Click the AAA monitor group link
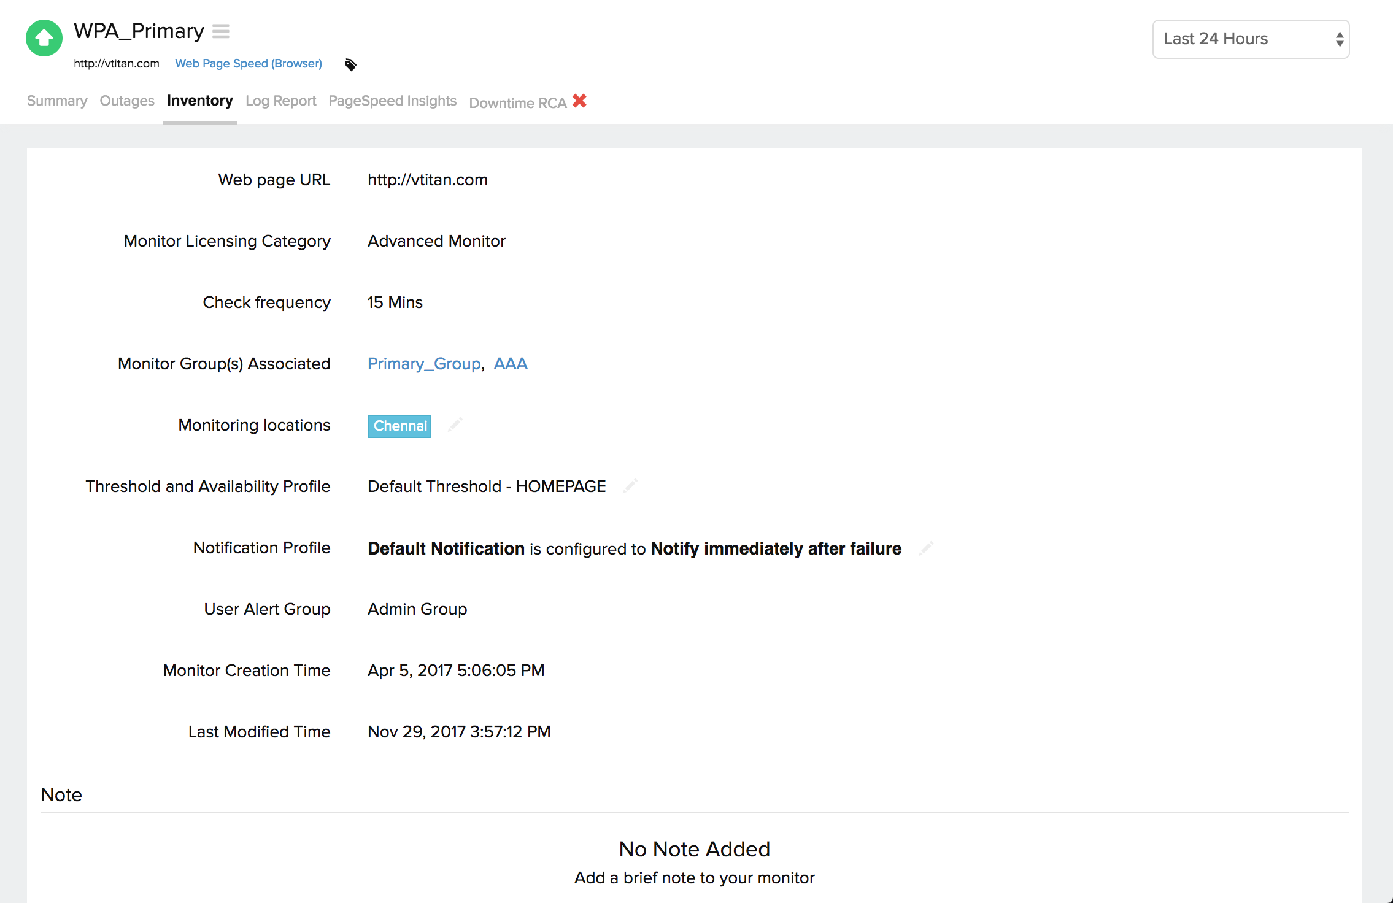The height and width of the screenshot is (903, 1393). pos(511,364)
